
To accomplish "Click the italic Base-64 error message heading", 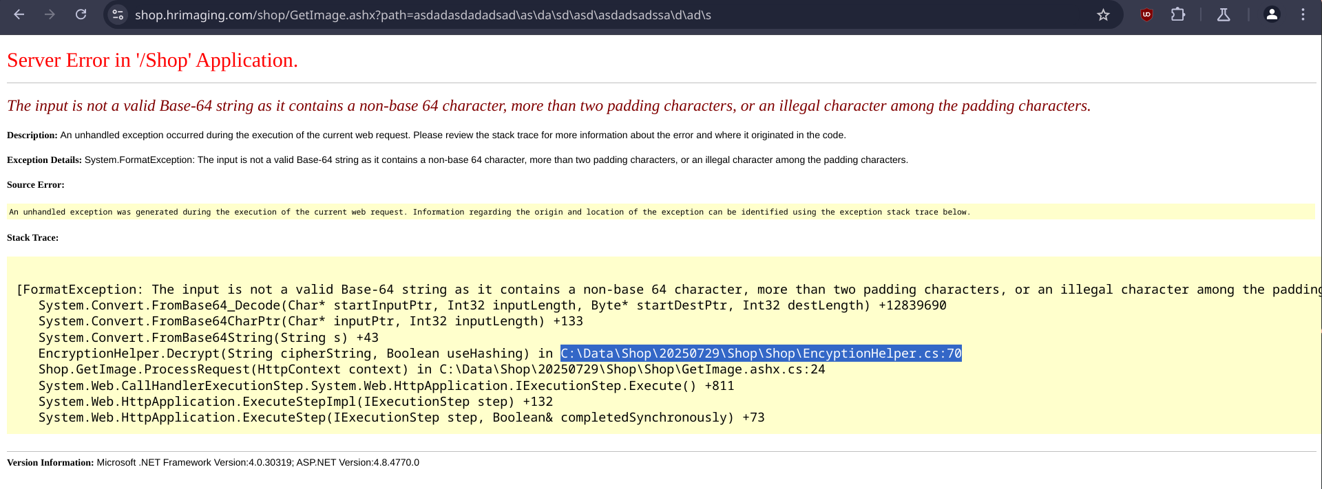I will pos(549,106).
